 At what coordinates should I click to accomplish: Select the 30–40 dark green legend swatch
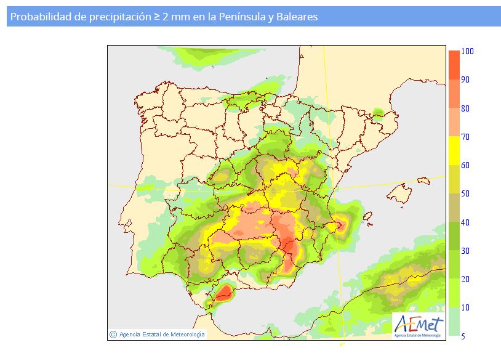click(x=454, y=236)
